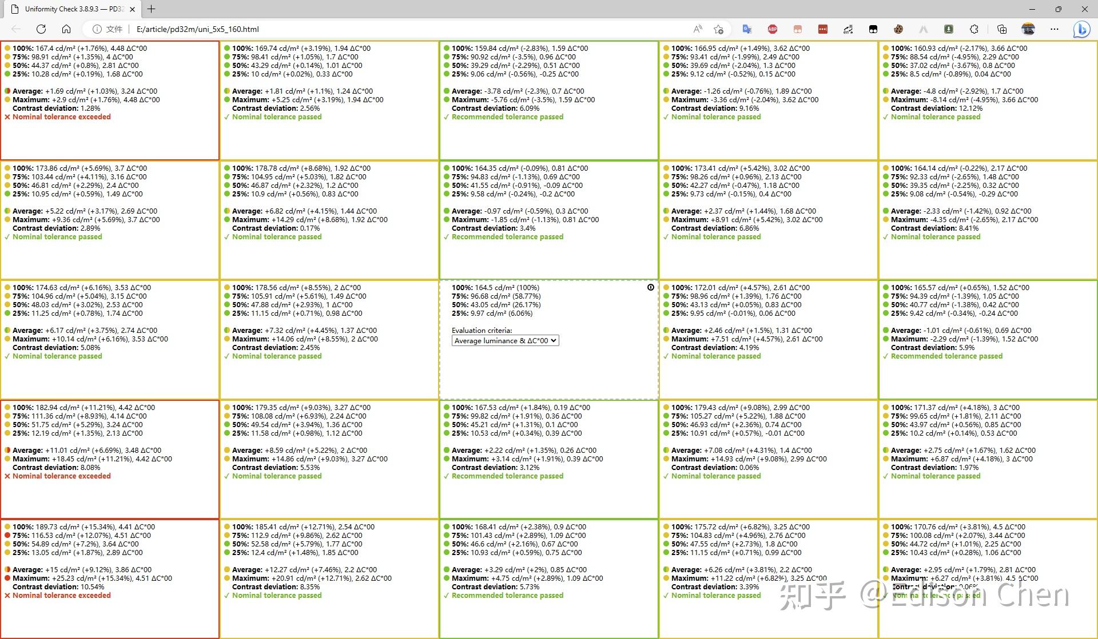This screenshot has width=1098, height=639.
Task: Click the Adblock Plus extension icon
Action: 773,29
